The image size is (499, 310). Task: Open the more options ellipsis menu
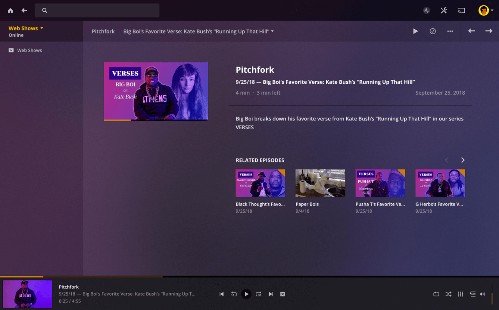[x=450, y=31]
